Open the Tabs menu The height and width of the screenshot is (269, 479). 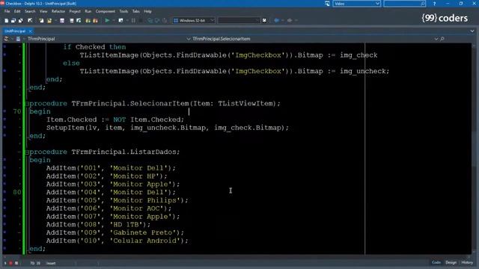pyautogui.click(x=136, y=11)
